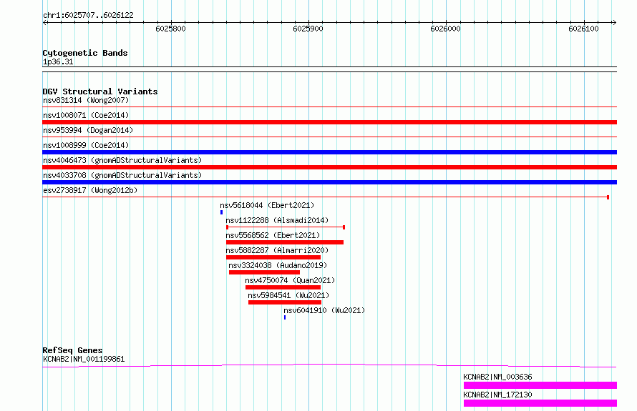Select the nsv4046473 red variant bar

329,167
